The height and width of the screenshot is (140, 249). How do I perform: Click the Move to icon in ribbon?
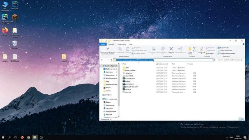[153, 49]
